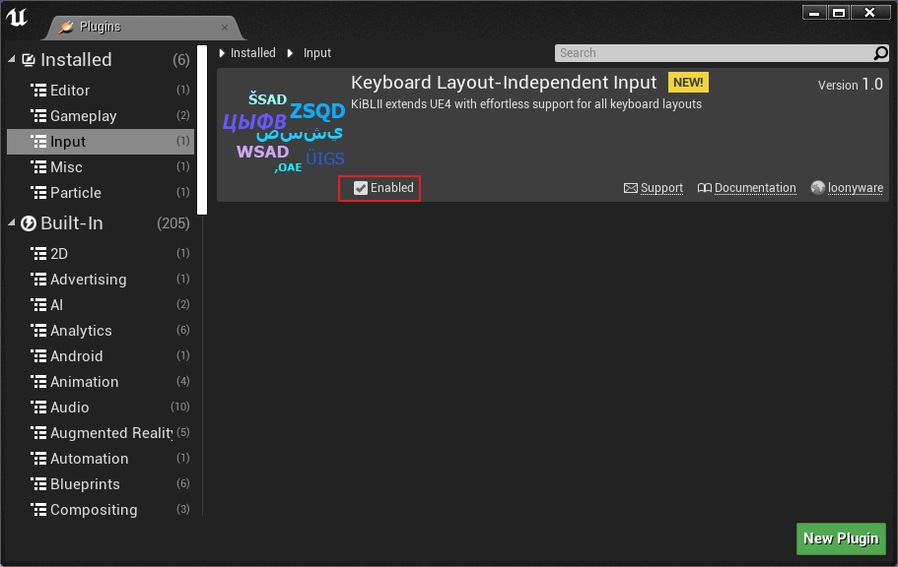Click the list icon beside Input
This screenshot has width=898, height=567.
click(x=38, y=142)
